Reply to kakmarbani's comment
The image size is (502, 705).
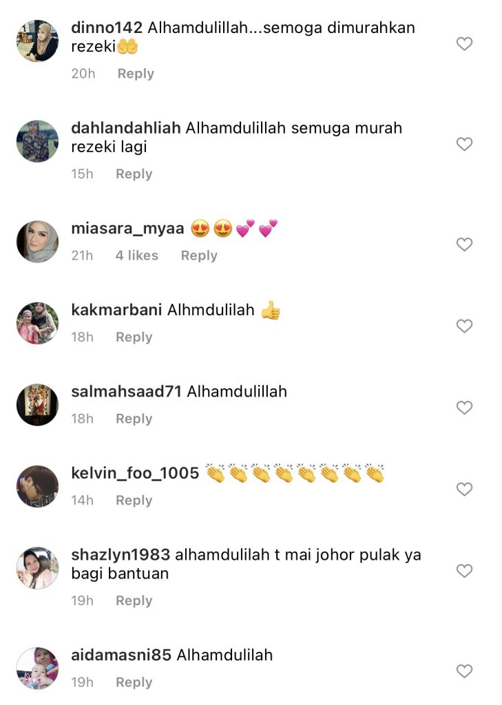(x=134, y=337)
